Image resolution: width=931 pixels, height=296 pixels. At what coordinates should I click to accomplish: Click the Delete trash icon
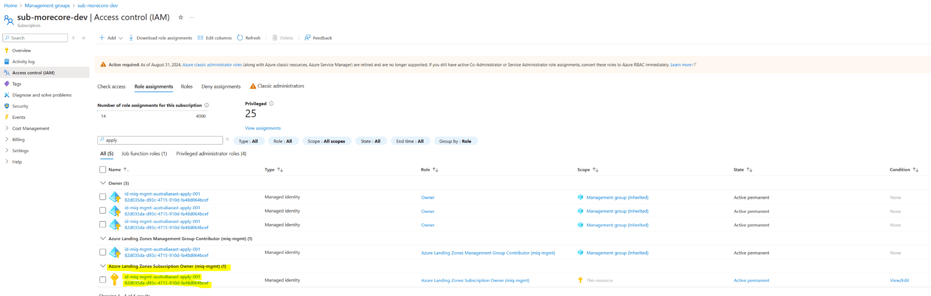point(275,37)
